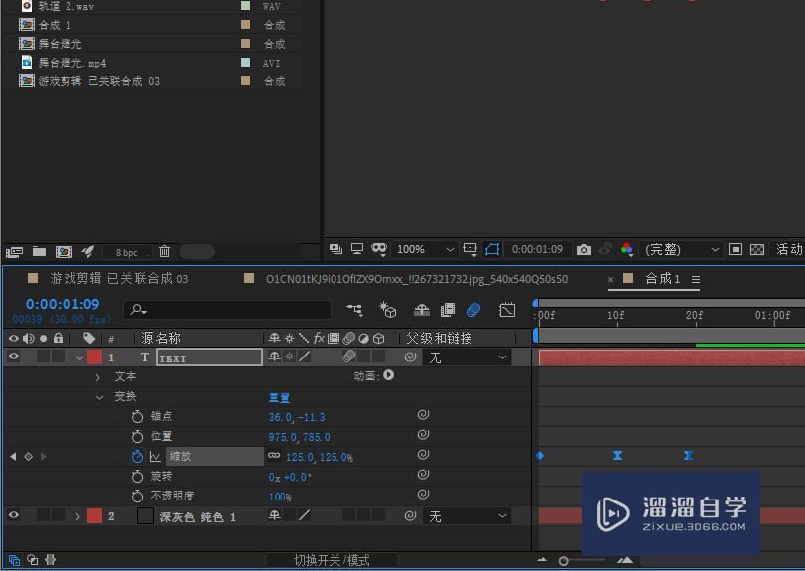Click red label color of layer 2

[94, 516]
